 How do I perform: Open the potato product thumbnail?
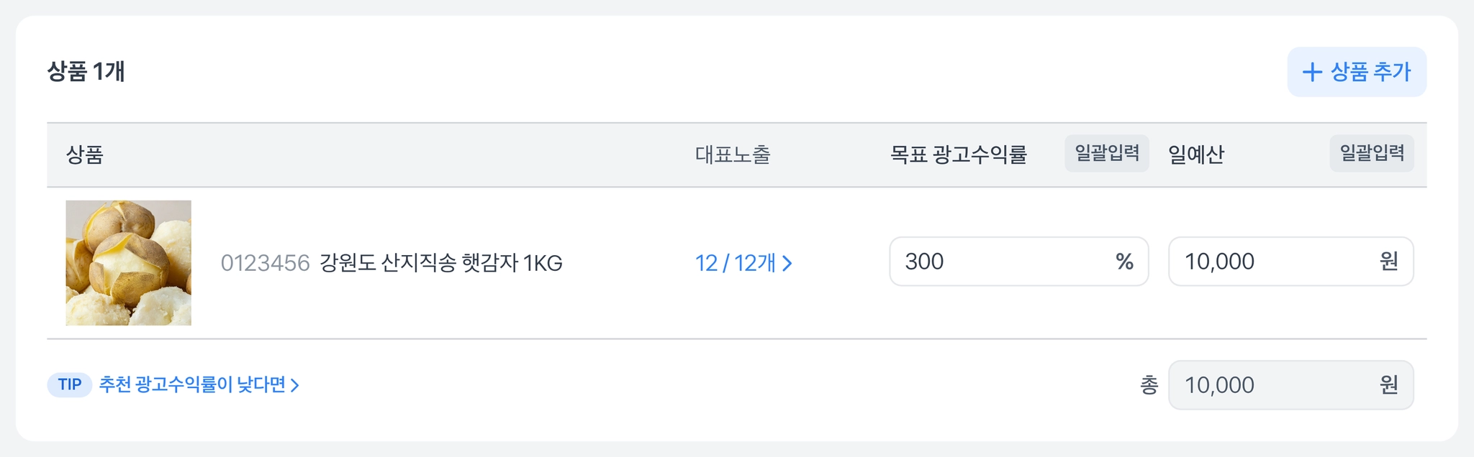(129, 263)
